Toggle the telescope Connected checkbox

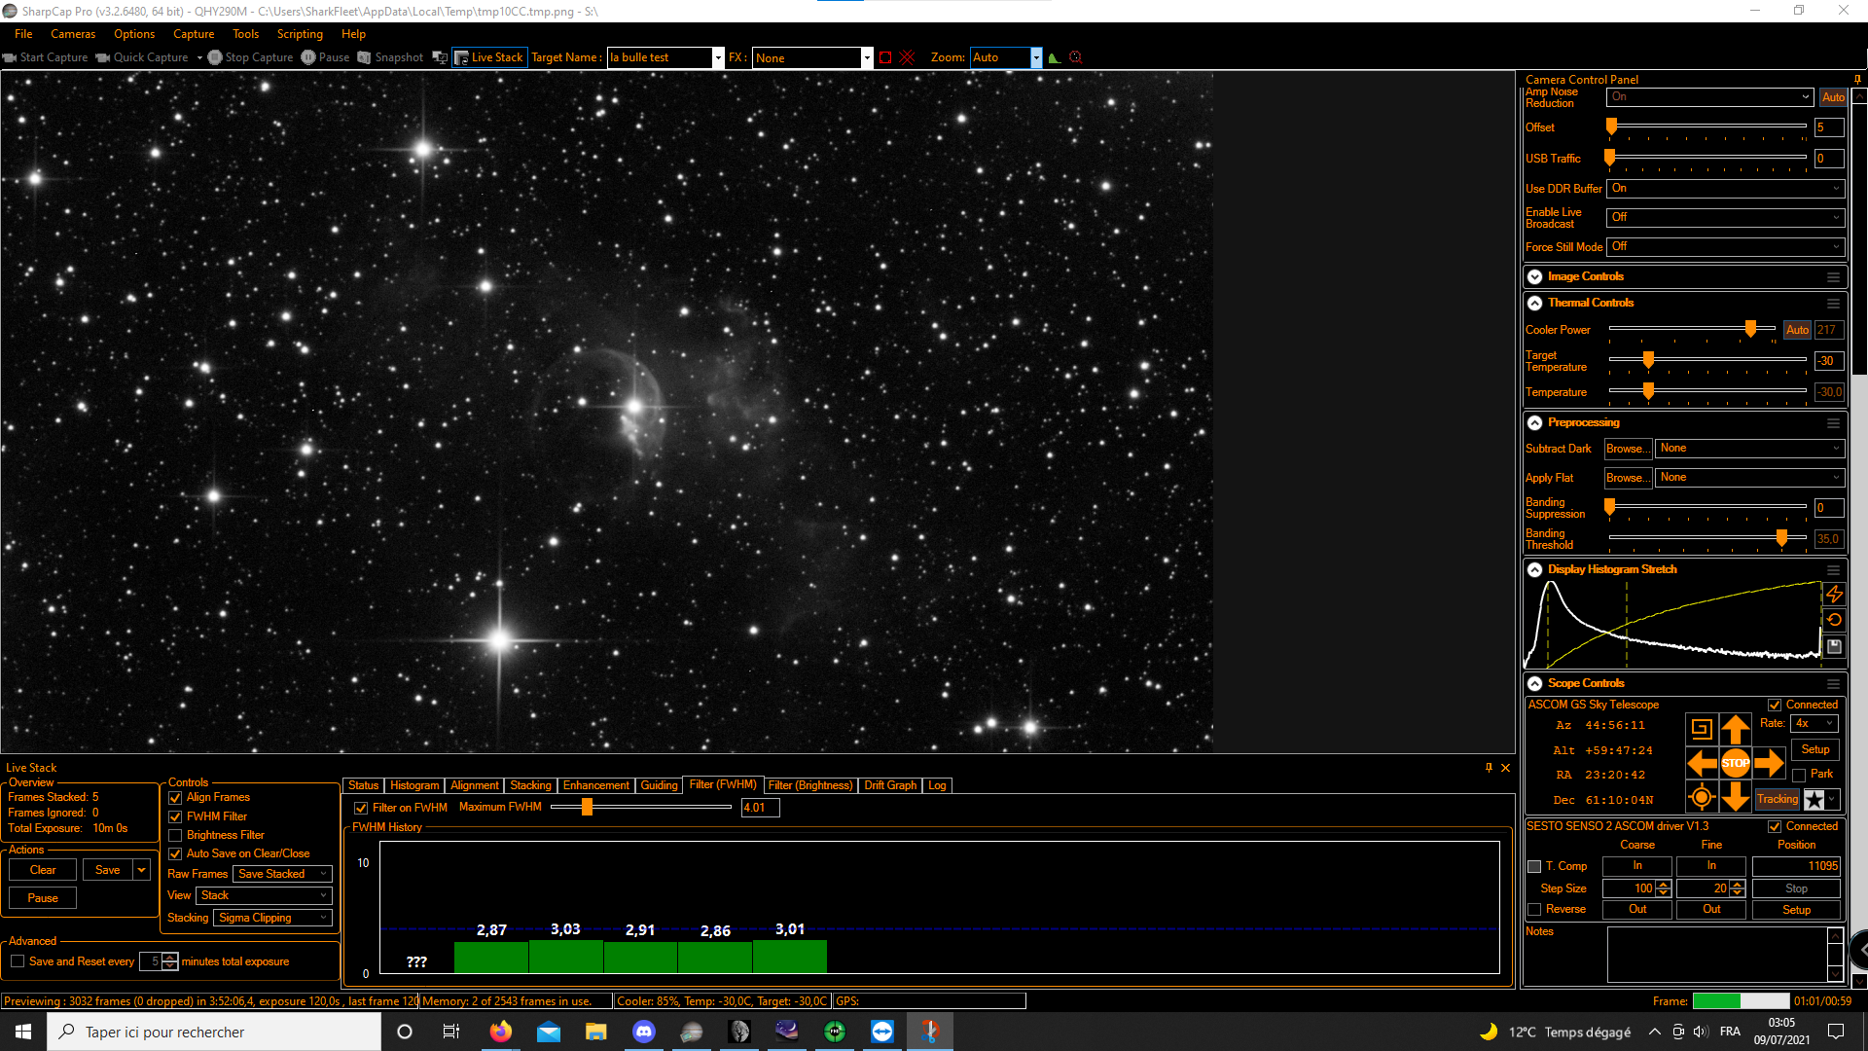tap(1775, 706)
